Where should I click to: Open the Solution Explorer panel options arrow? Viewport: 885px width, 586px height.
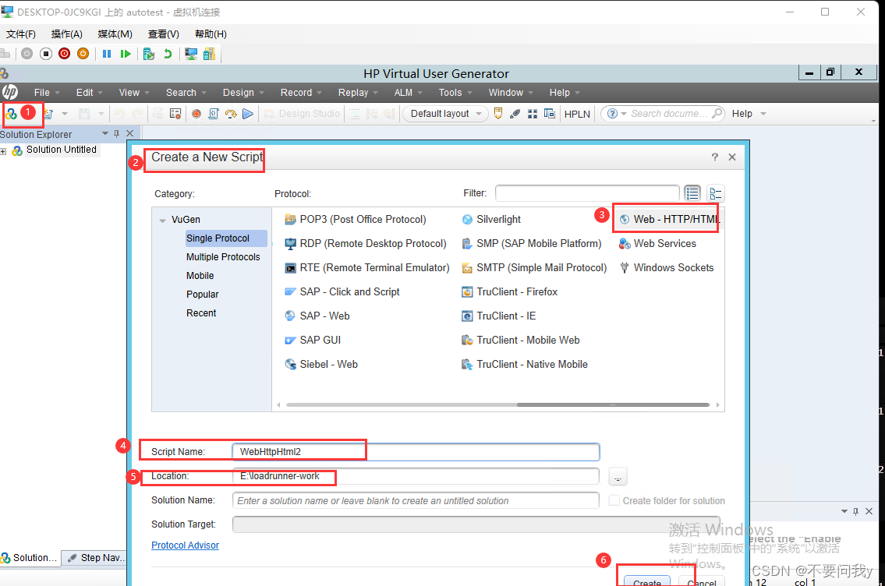pos(105,134)
